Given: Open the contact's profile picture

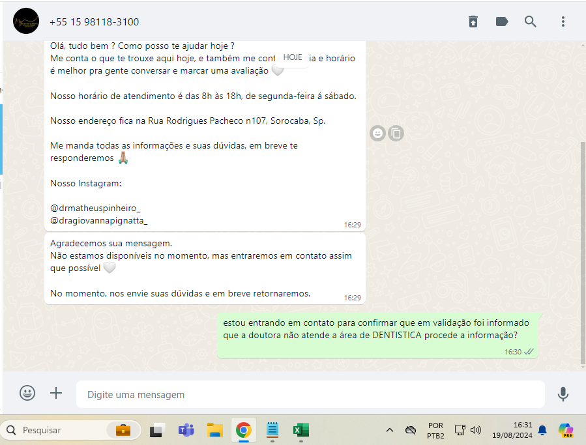Looking at the screenshot, I should pos(26,21).
